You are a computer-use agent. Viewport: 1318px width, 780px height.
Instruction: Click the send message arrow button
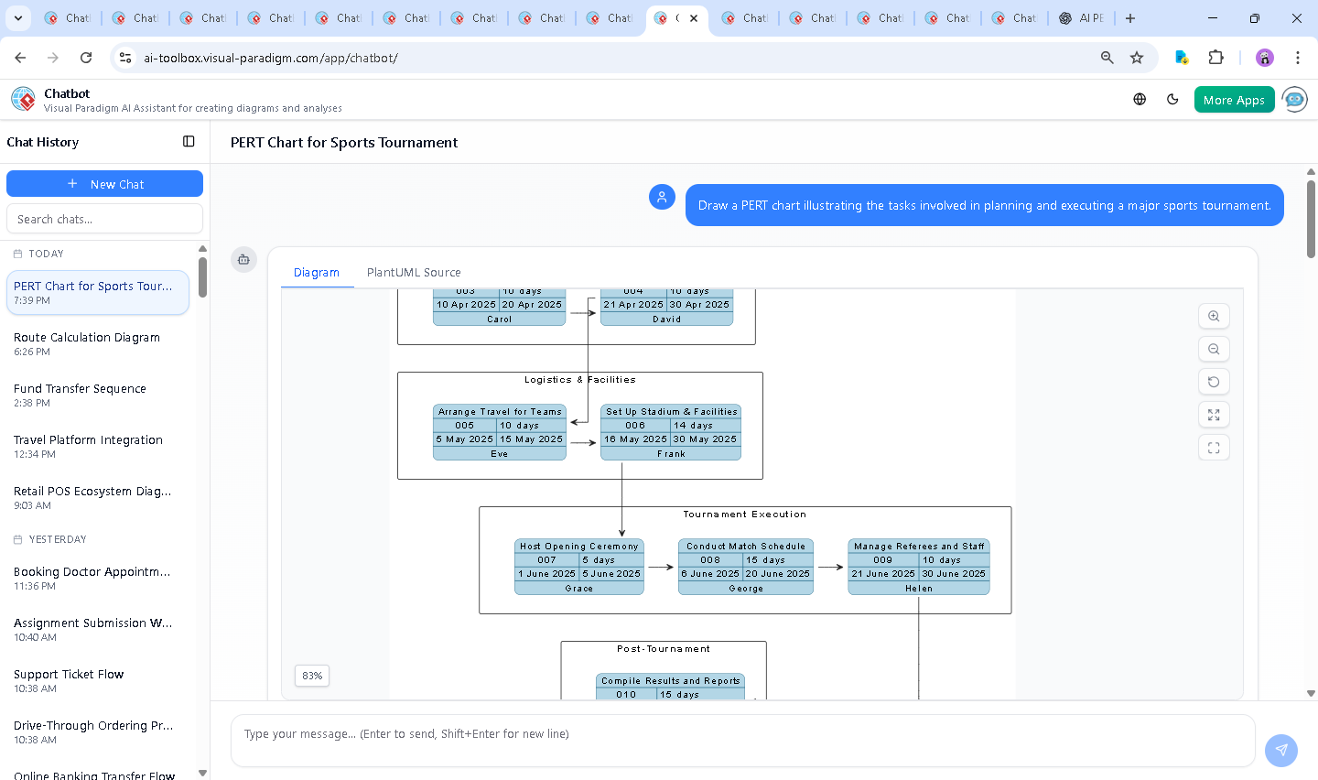click(x=1280, y=750)
